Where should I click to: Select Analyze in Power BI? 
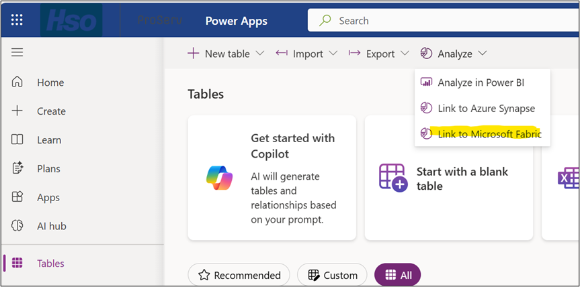[481, 82]
